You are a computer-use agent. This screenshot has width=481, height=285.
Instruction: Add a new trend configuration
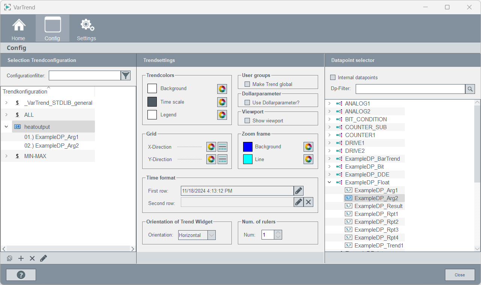[21, 258]
